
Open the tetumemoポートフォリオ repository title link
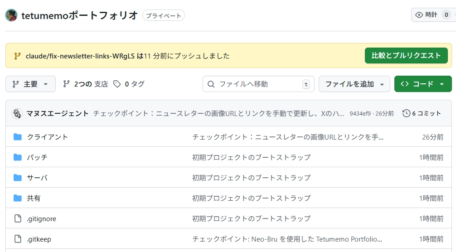click(x=79, y=15)
